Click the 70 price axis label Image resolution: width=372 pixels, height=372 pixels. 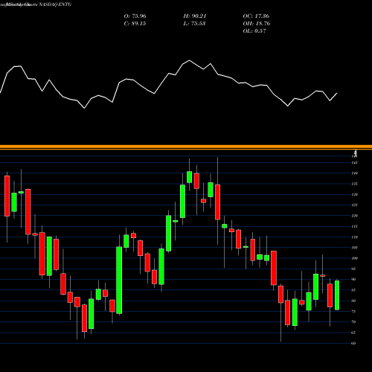pos(353,322)
